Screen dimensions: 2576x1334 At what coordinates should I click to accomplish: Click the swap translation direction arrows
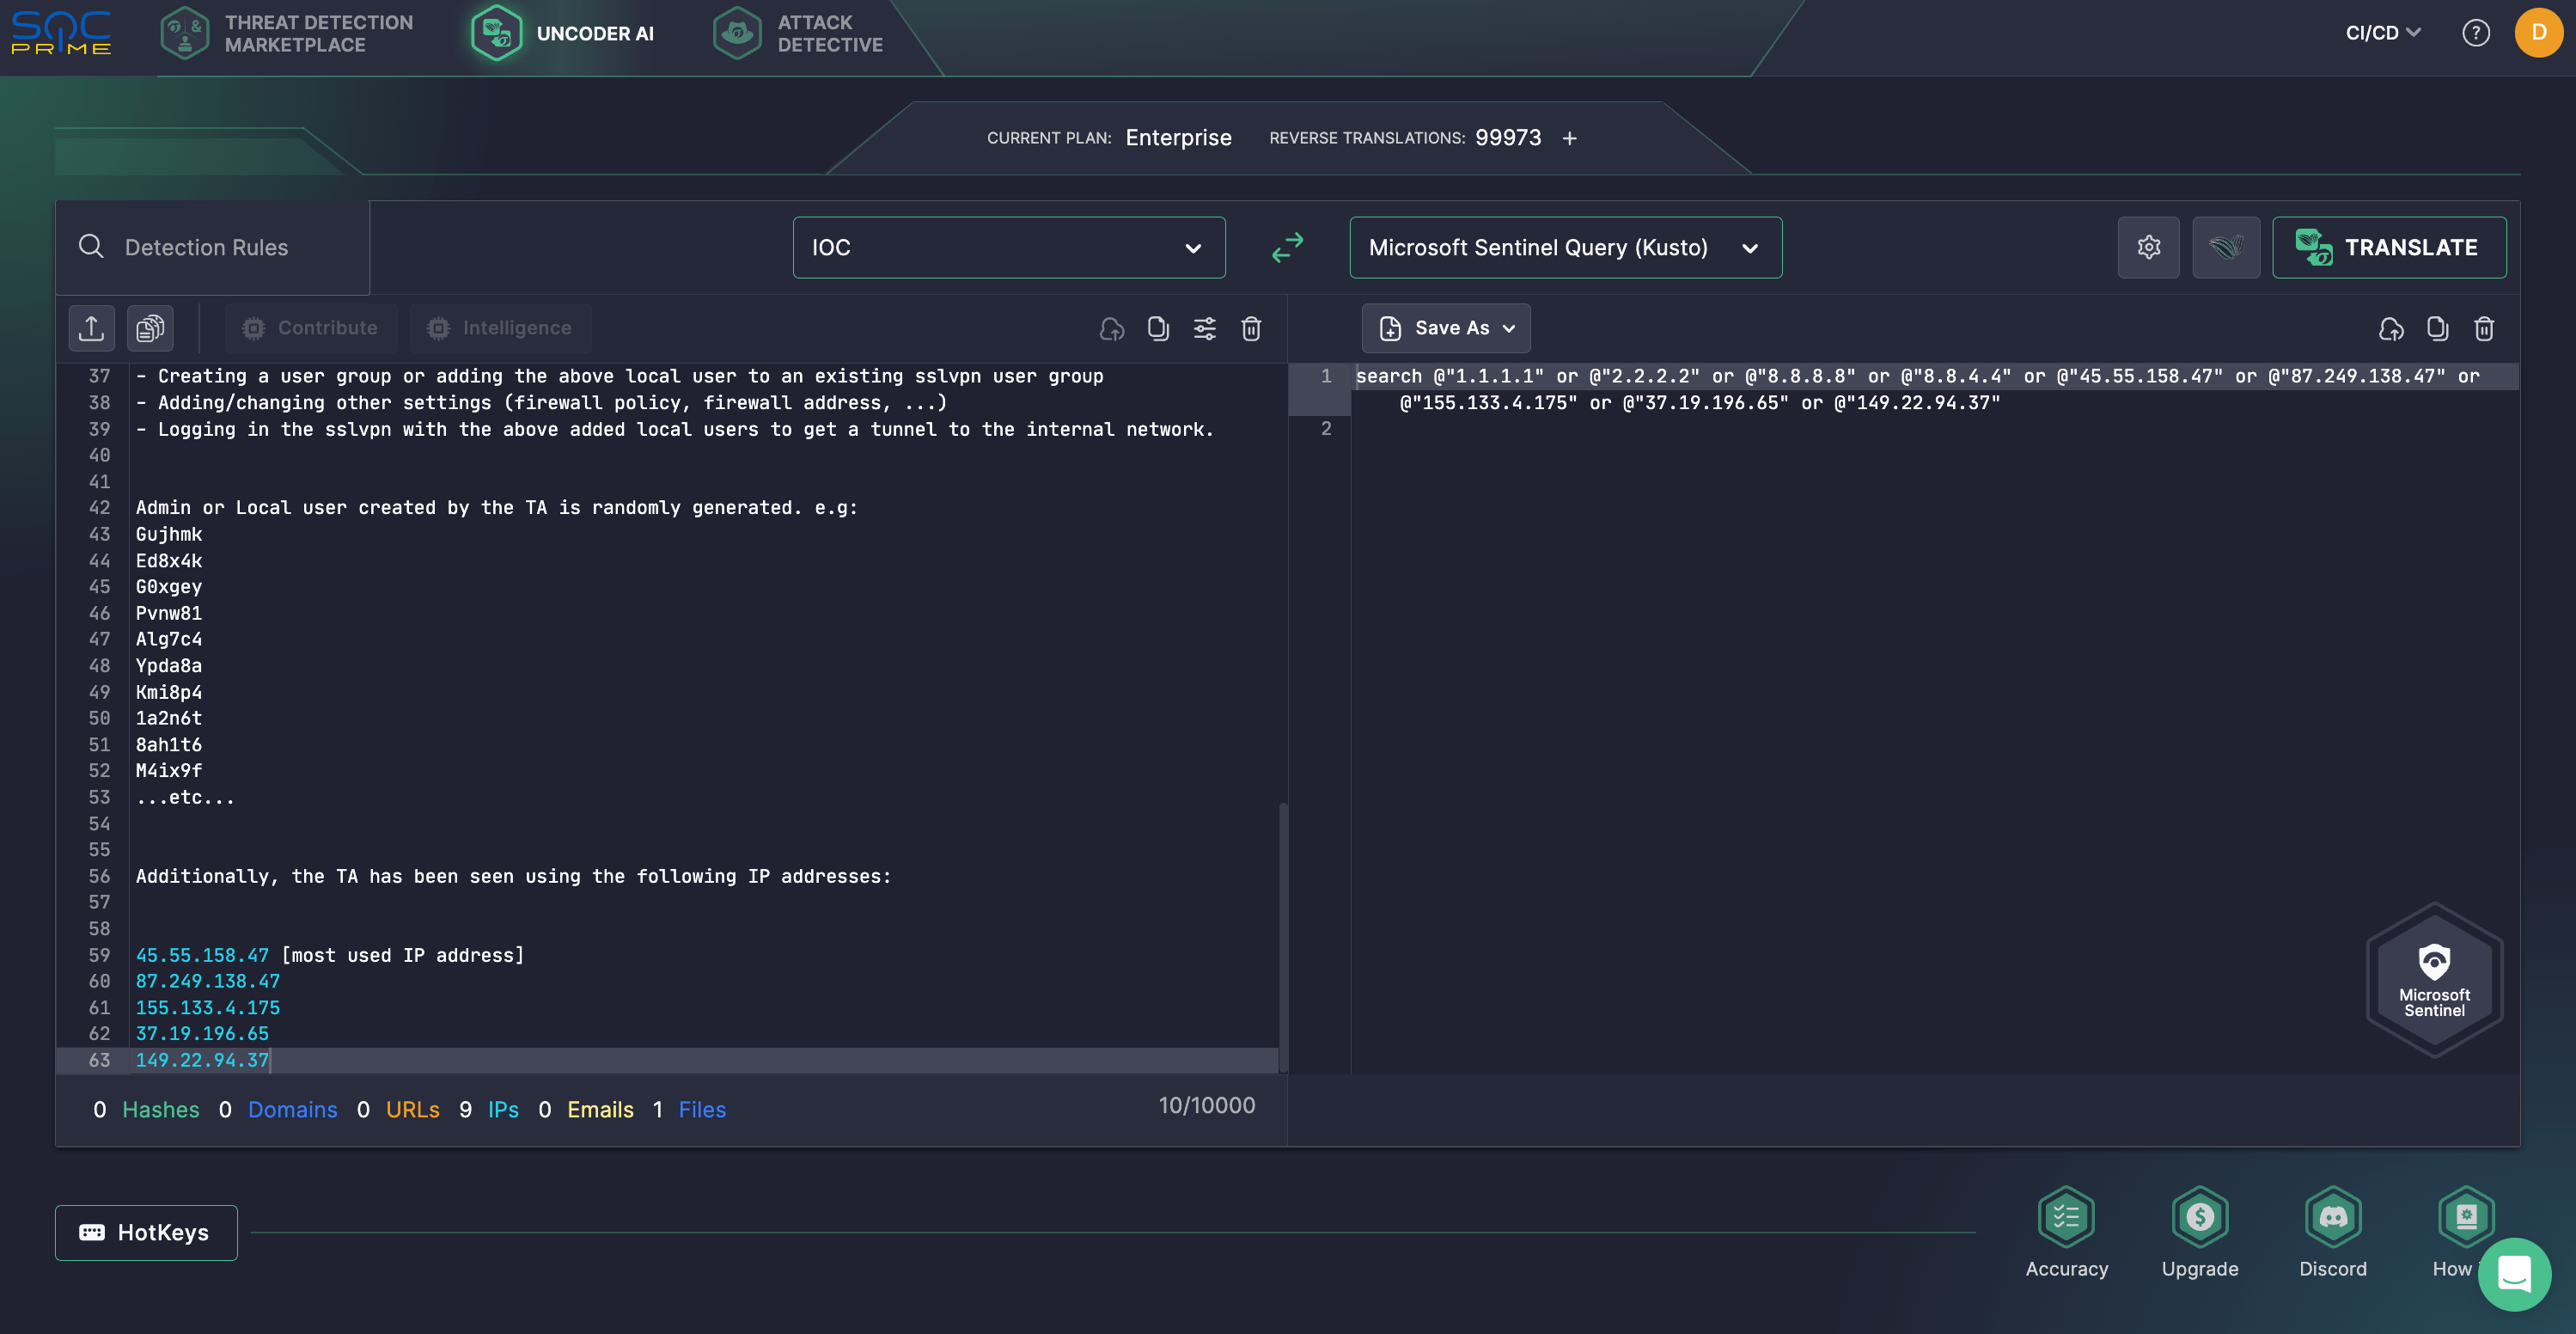pos(1287,247)
